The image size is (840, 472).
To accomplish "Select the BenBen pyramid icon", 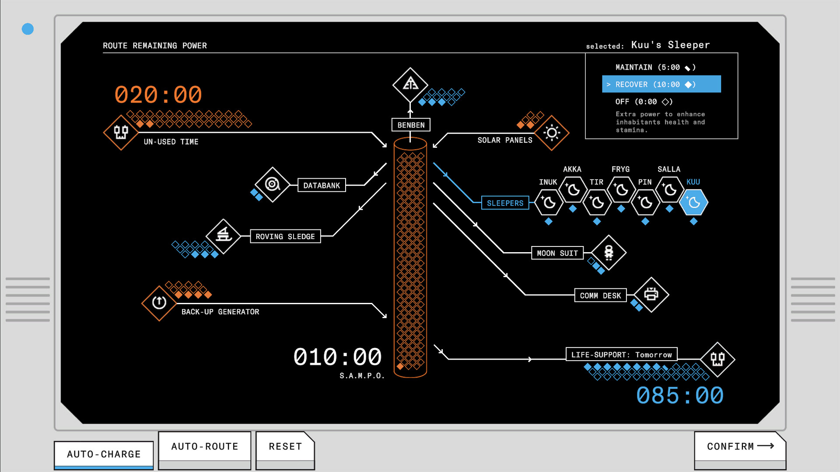I will 410,86.
